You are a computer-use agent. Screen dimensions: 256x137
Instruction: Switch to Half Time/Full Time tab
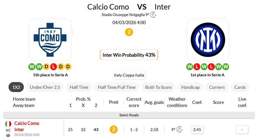coord(117,87)
